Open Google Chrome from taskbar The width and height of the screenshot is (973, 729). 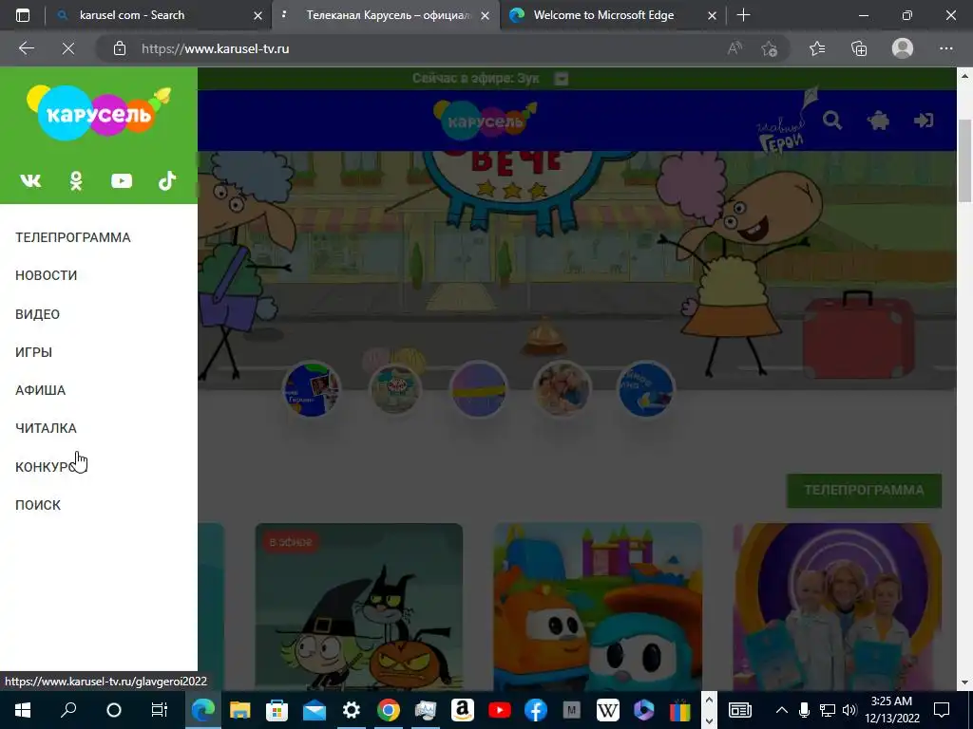[389, 710]
